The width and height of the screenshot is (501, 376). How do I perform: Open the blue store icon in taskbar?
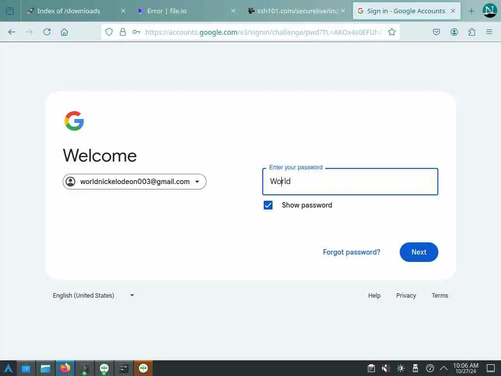click(26, 368)
